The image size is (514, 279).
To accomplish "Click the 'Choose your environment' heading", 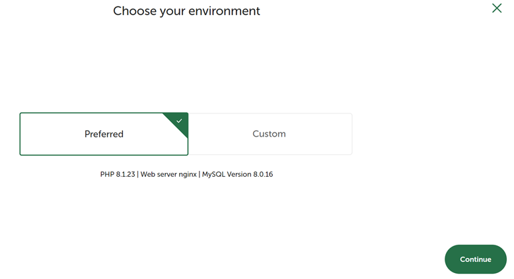I will 186,11.
